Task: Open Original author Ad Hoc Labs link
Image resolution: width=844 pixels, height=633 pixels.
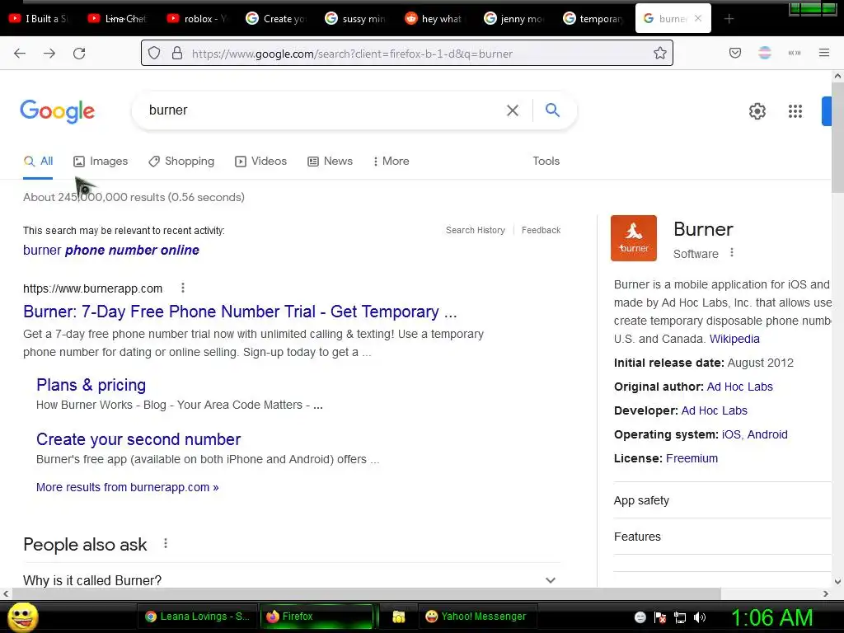Action: [739, 387]
